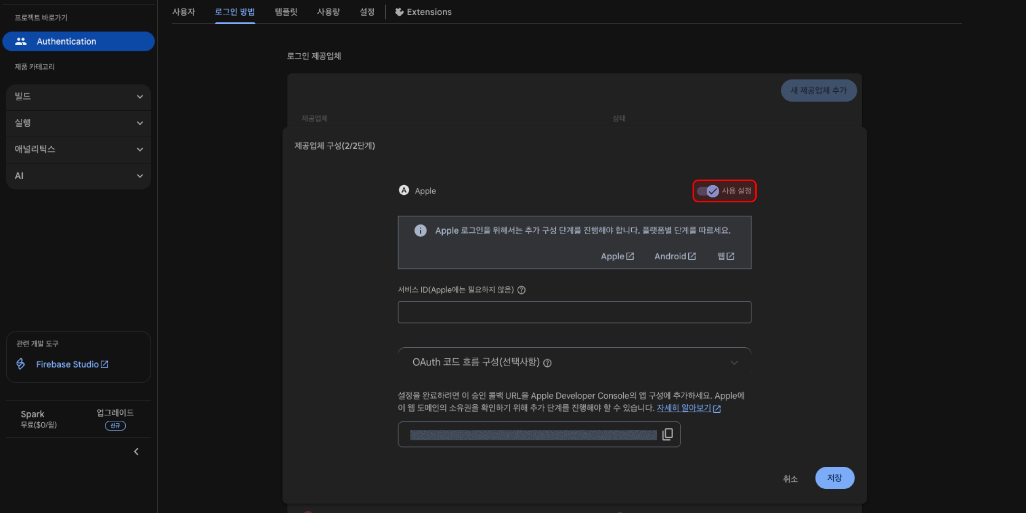Viewport: 1026px width, 513px height.
Task: Copy the callback URL with clipboard icon
Action: tap(667, 434)
